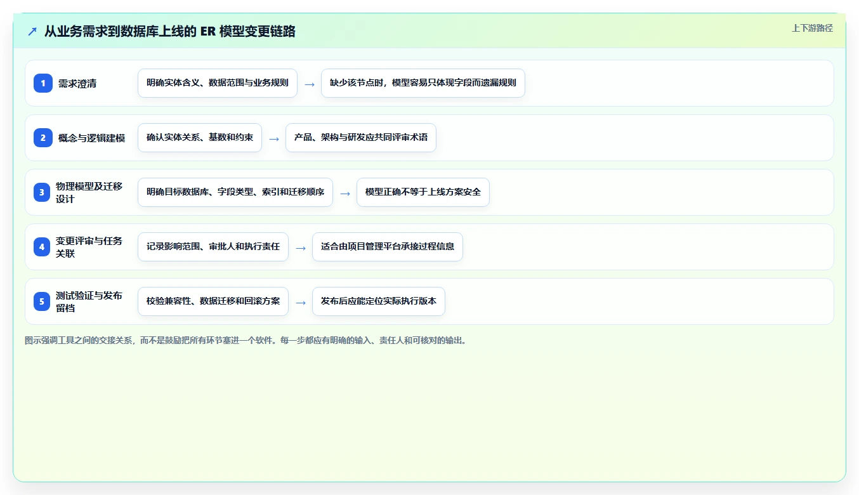Click step number badge 5
This screenshot has width=859, height=495.
42,301
